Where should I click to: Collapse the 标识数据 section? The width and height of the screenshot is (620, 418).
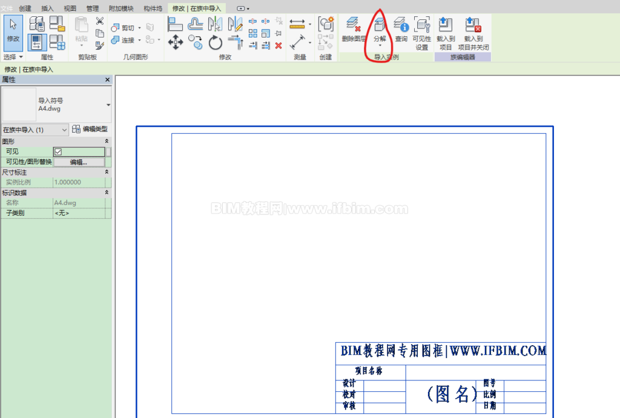[107, 192]
